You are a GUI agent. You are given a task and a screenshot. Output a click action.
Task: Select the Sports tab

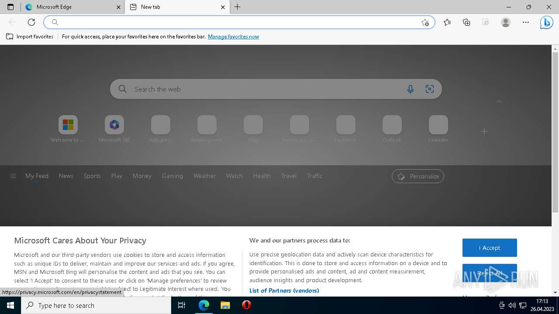pos(92,176)
